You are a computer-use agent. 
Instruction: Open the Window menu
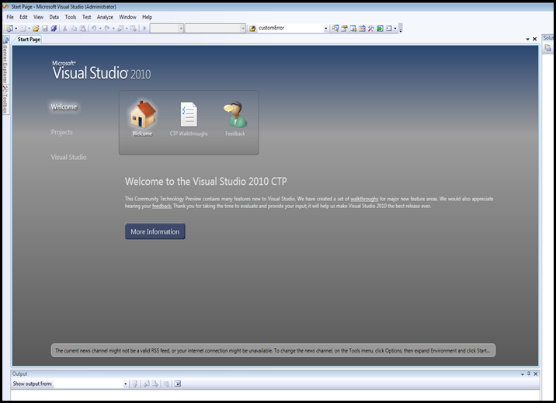pyautogui.click(x=127, y=17)
